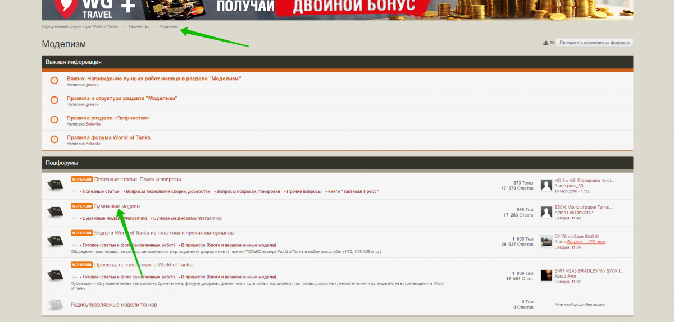The height and width of the screenshot is (322, 674).
Task: Click В ОЧЕРЕДИ badge on Проекты, не связанные
Action: 81,265
